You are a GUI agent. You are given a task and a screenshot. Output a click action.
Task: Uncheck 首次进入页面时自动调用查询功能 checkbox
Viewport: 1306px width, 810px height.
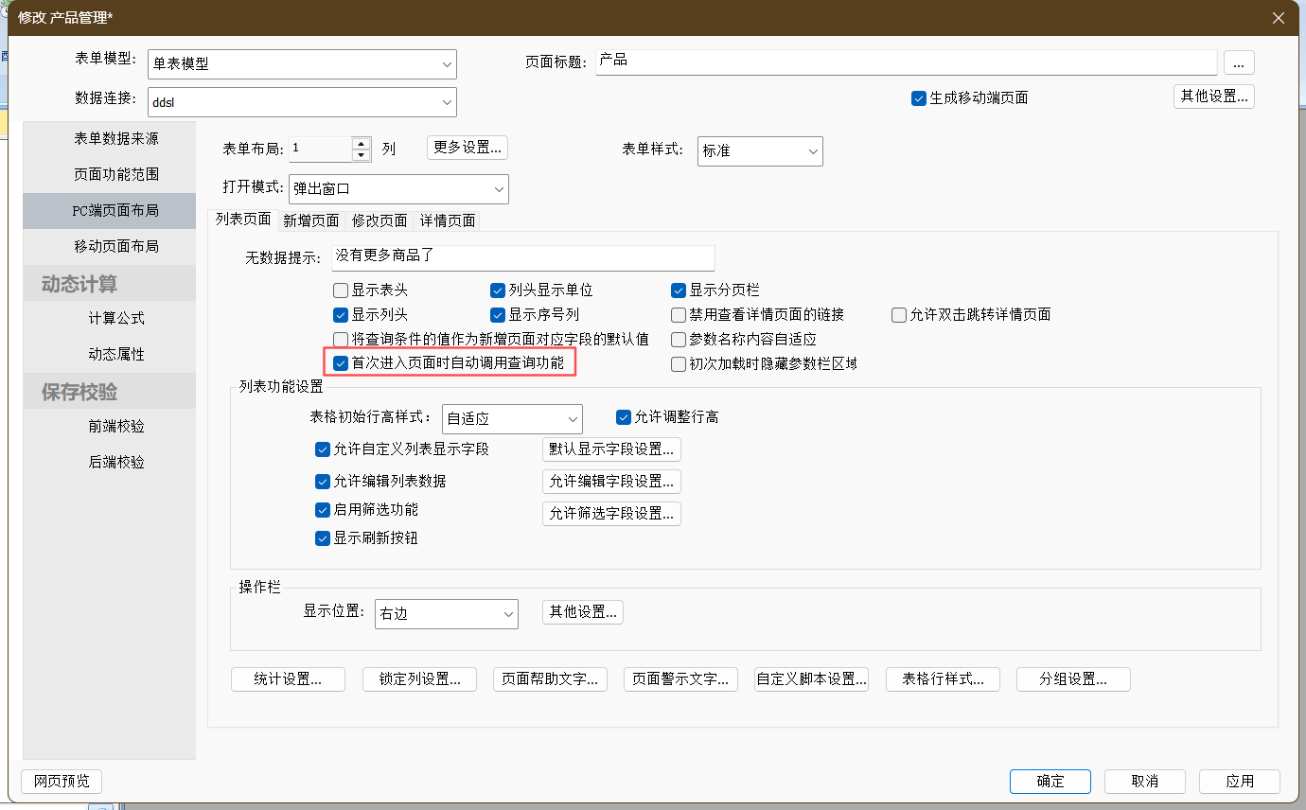pyautogui.click(x=341, y=362)
